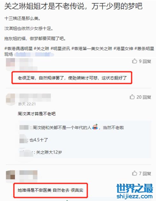Like the comment with 9 likes
The width and height of the screenshot is (156, 201).
(134, 61)
